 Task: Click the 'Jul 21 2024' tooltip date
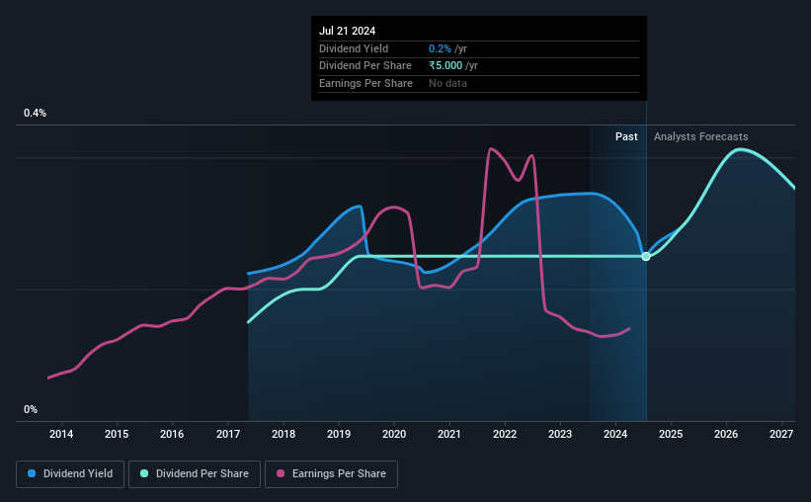pyautogui.click(x=347, y=31)
